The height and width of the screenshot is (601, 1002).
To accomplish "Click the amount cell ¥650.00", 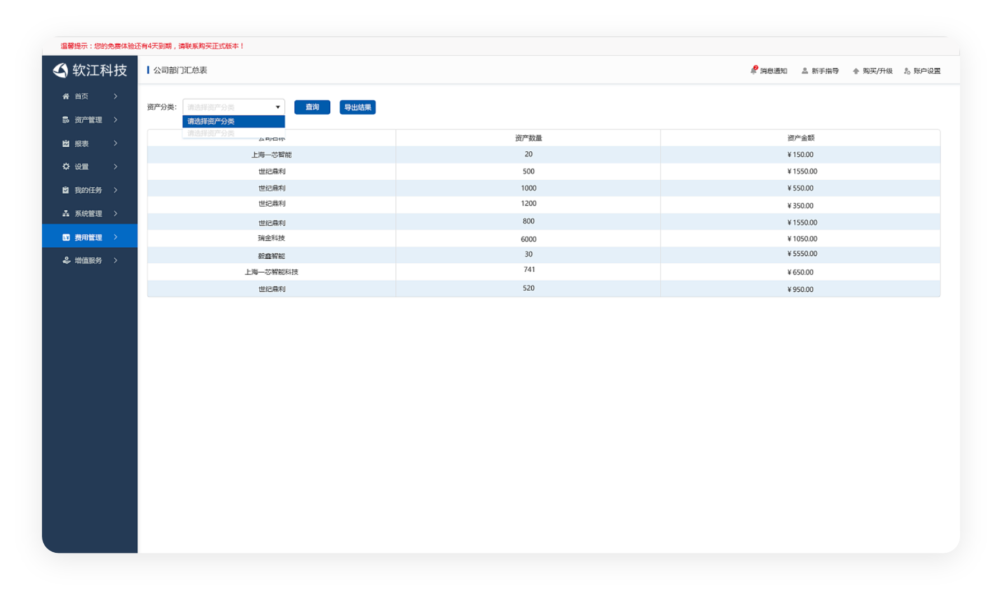I will (x=800, y=272).
